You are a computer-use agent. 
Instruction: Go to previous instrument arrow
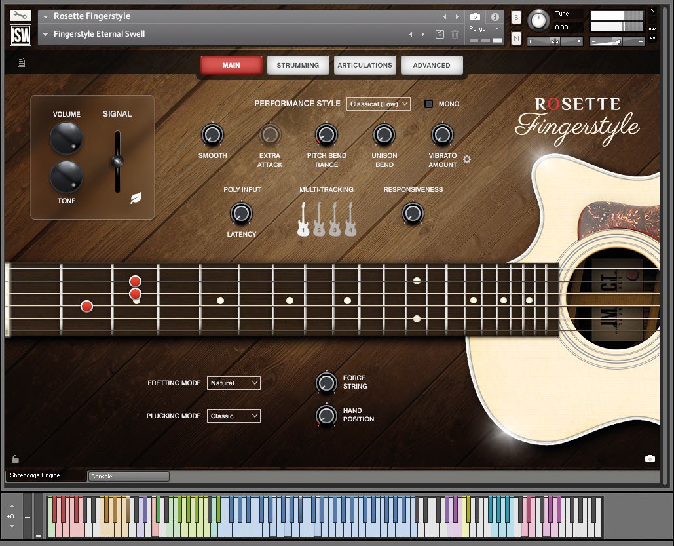point(445,17)
